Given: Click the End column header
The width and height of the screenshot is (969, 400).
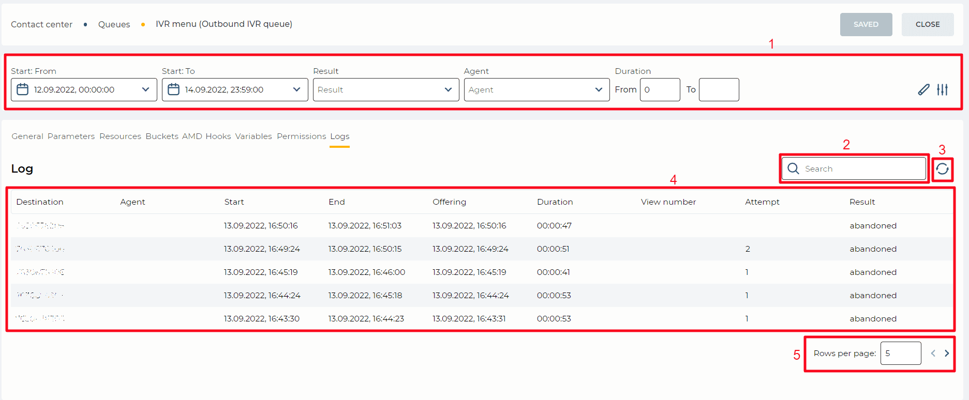Looking at the screenshot, I should click(336, 202).
